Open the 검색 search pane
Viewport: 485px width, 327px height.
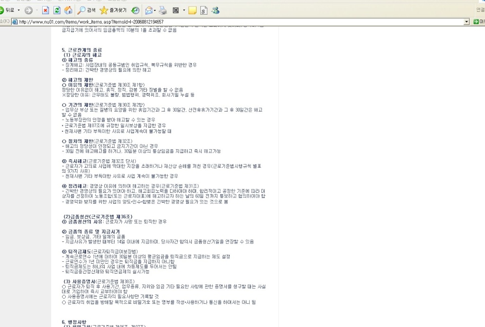click(86, 10)
